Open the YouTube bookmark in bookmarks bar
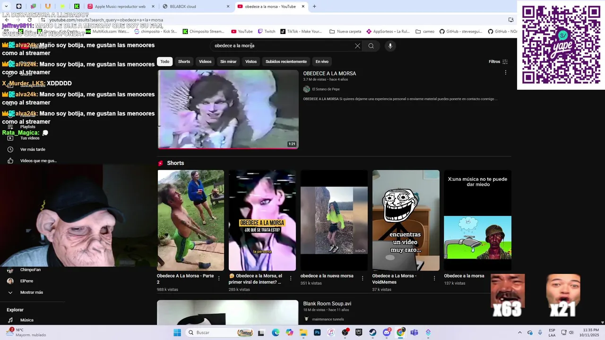This screenshot has height=340, width=605. click(242, 32)
